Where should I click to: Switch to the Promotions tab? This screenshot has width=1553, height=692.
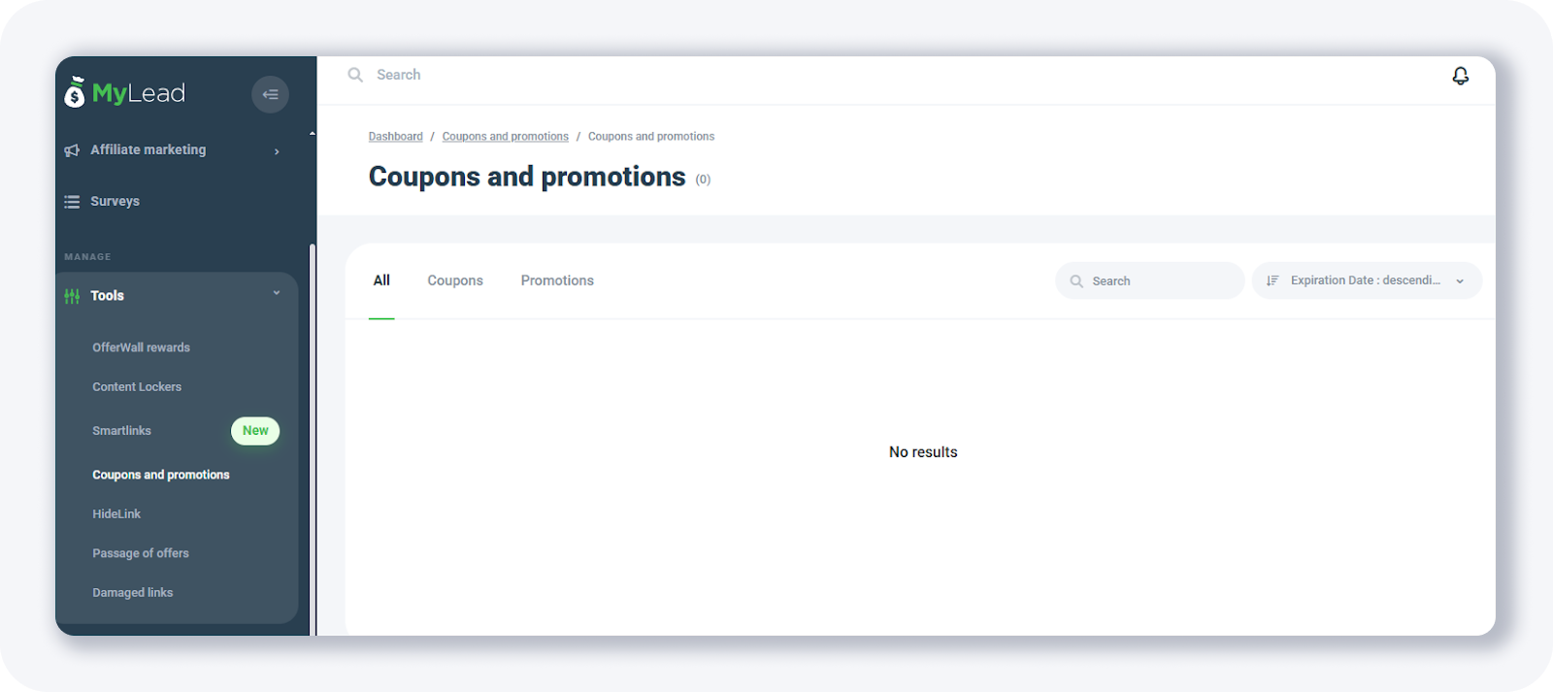[x=557, y=280]
